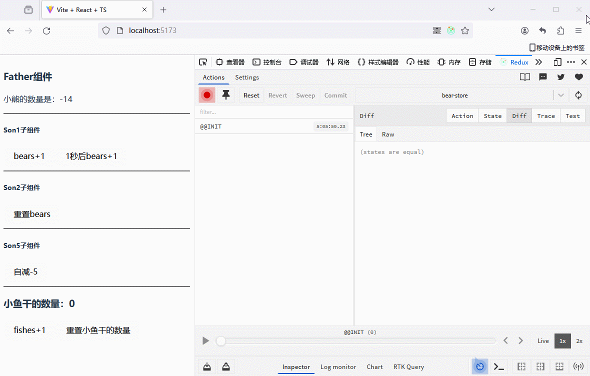Click the 重置bears button

click(32, 214)
